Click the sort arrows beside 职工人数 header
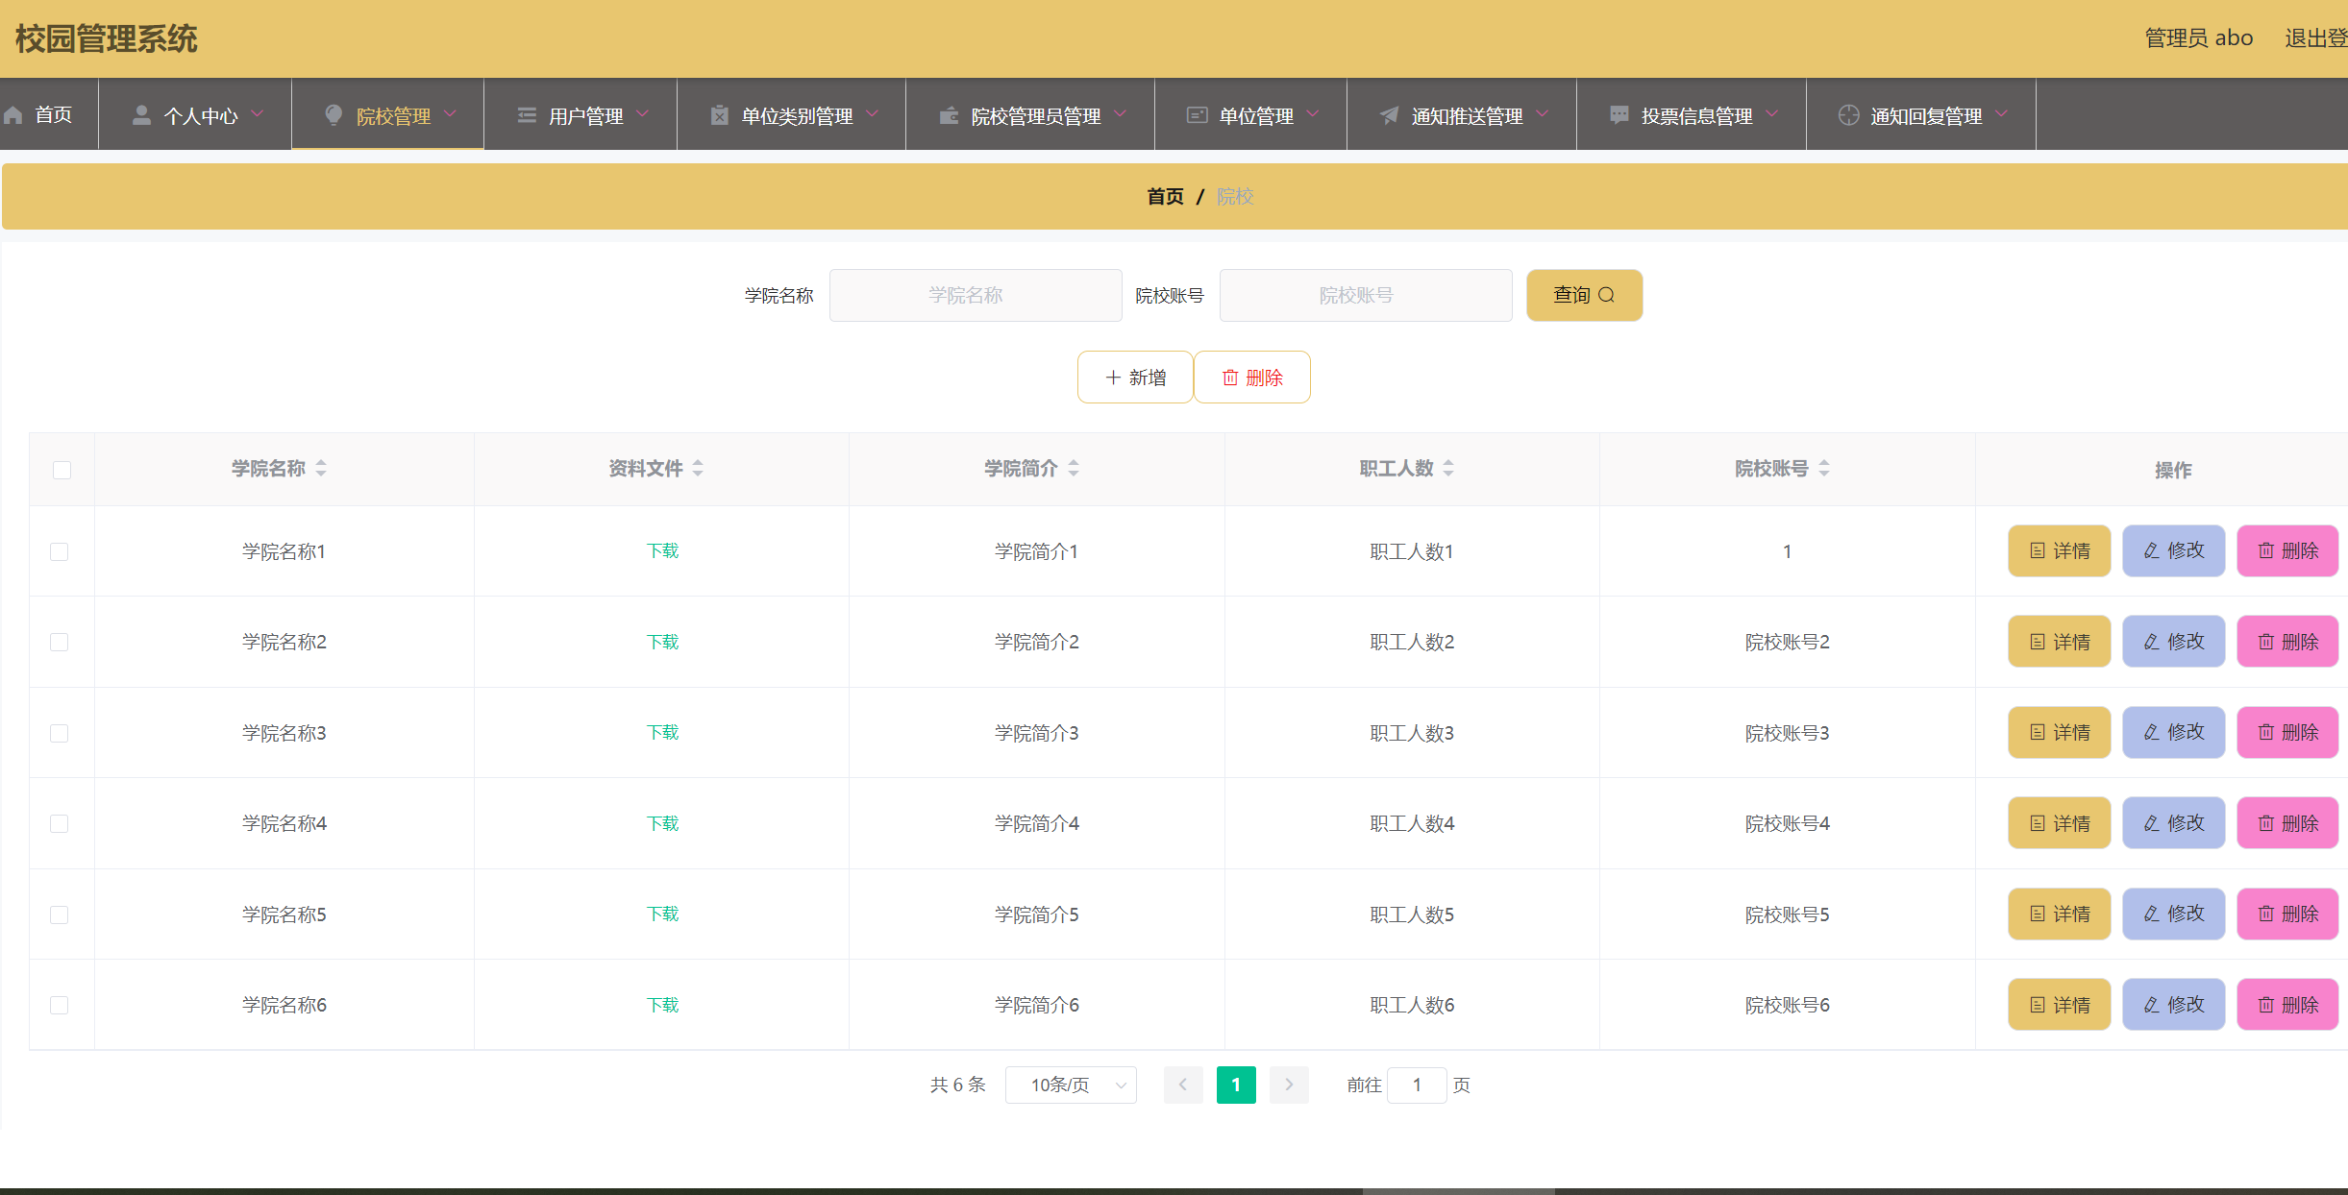 1448,469
